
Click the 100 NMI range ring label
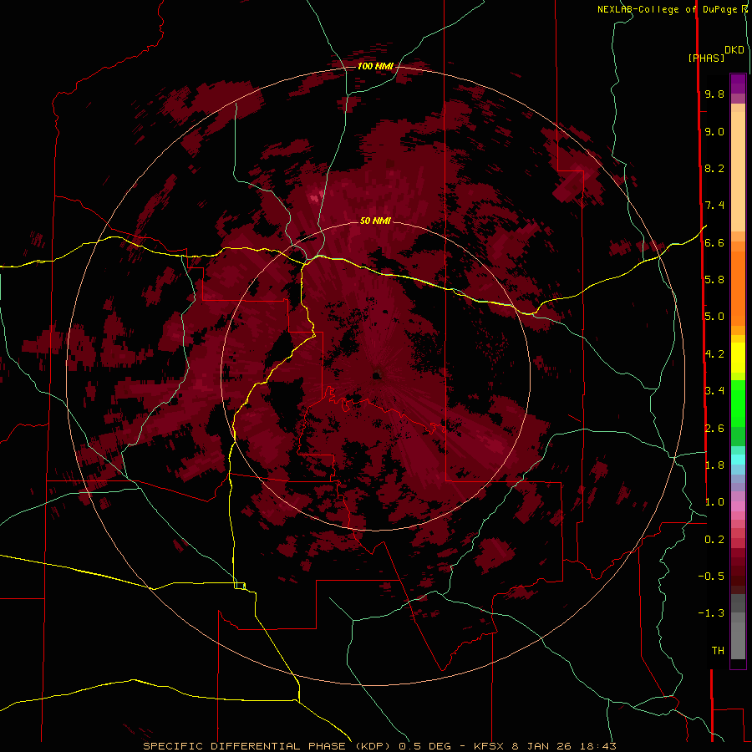(375, 66)
